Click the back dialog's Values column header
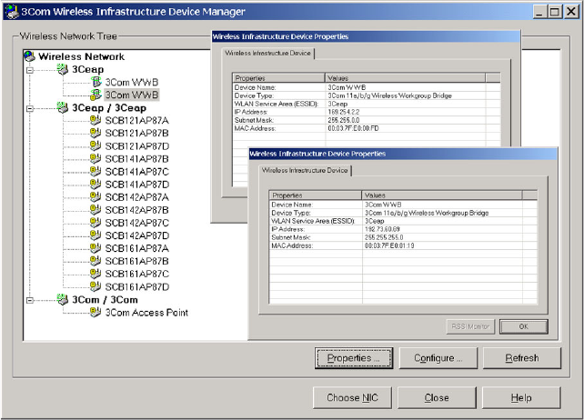584x420 pixels. (x=405, y=78)
